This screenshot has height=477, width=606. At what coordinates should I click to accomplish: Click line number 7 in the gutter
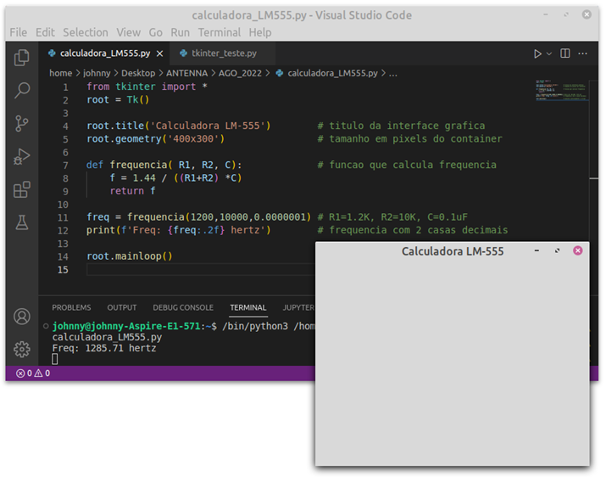click(x=66, y=166)
